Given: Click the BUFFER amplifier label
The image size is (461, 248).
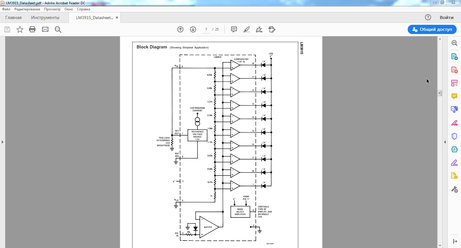Looking at the screenshot, I should (208, 227).
